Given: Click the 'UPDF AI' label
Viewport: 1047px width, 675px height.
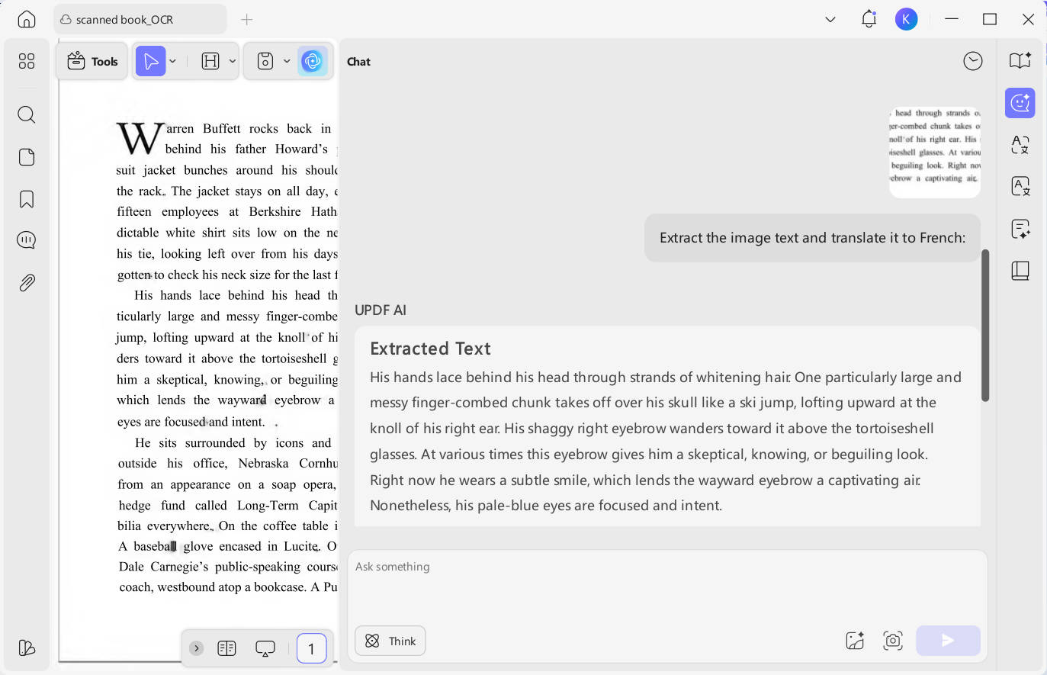Looking at the screenshot, I should point(381,310).
